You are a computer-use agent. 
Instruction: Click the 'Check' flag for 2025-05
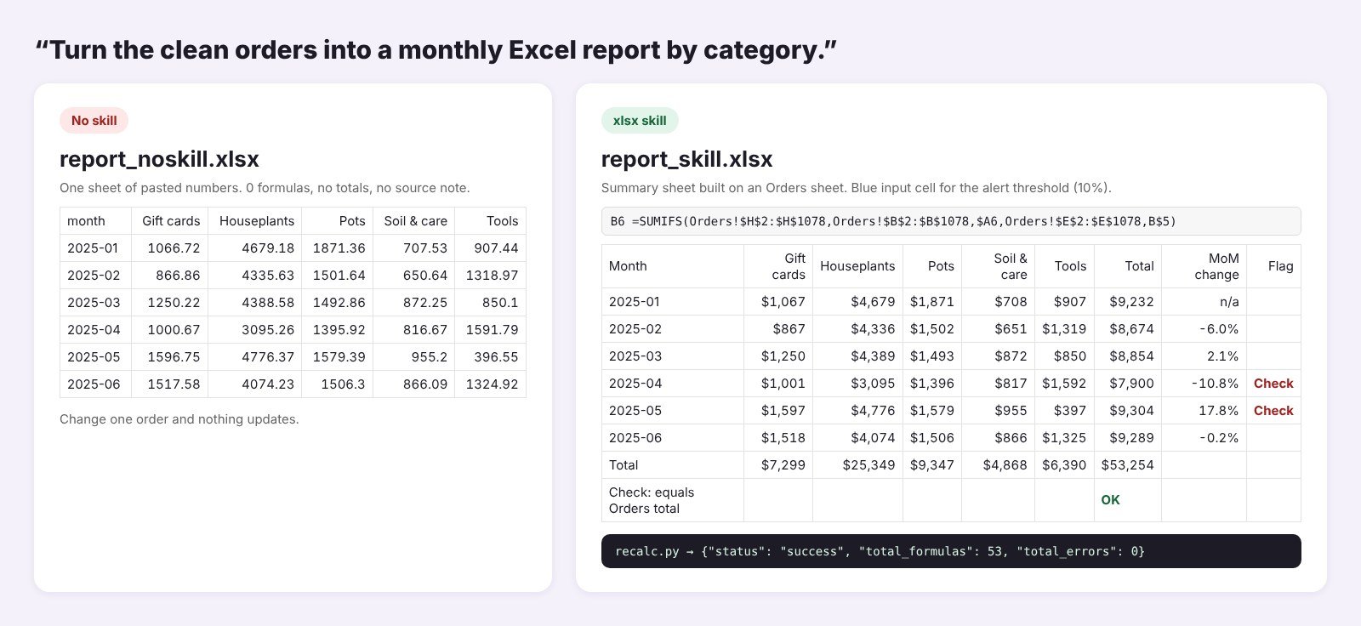[x=1273, y=411]
